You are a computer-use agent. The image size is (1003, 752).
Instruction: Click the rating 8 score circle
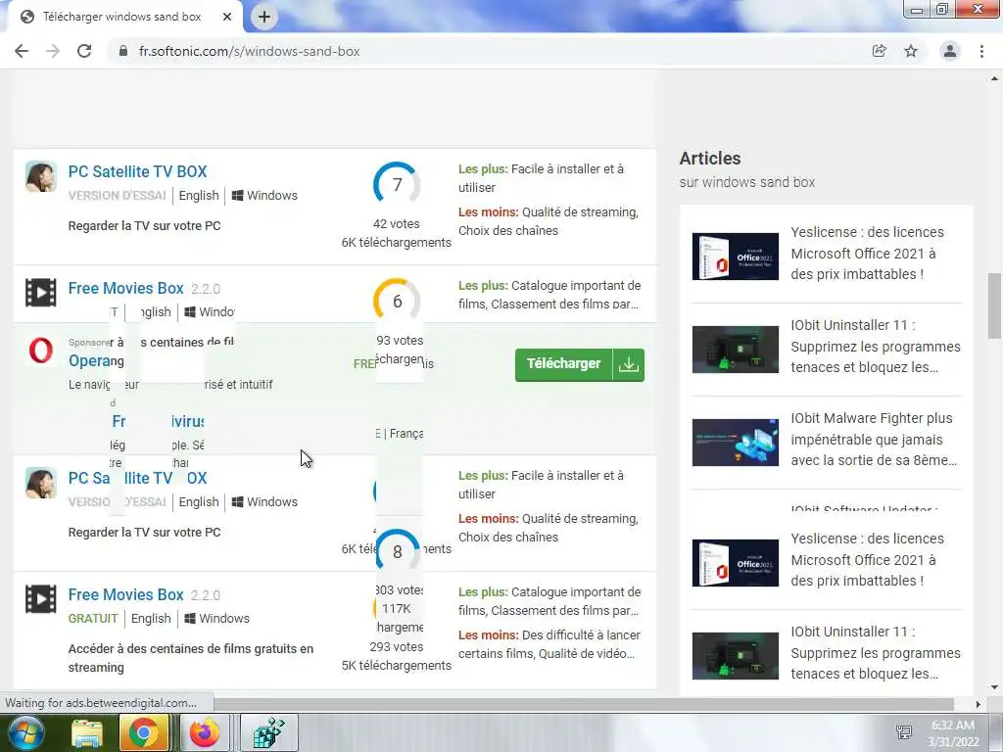(x=397, y=552)
